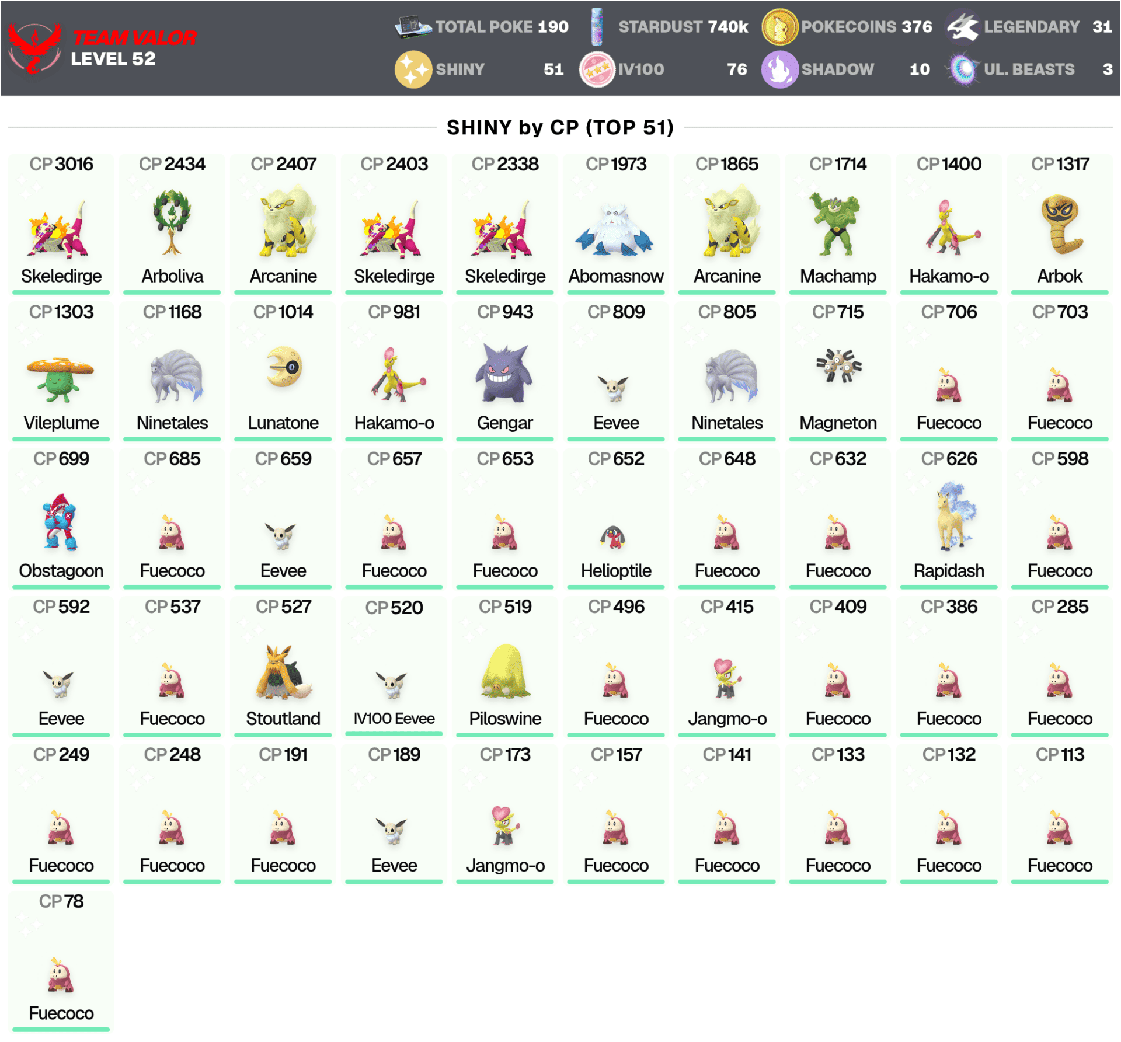The image size is (1121, 1042).
Task: Click the Team Valor emblem icon
Action: click(35, 49)
